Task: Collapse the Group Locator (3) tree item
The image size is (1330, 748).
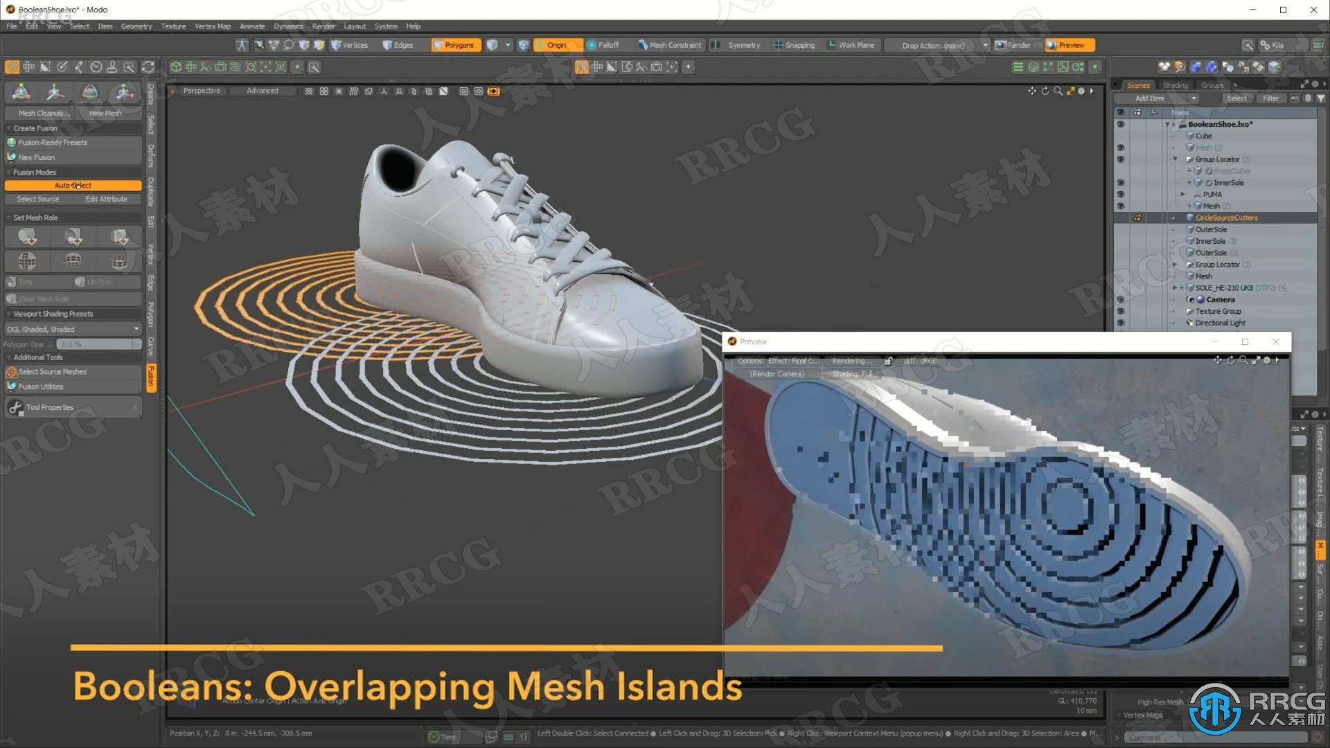Action: coord(1176,159)
